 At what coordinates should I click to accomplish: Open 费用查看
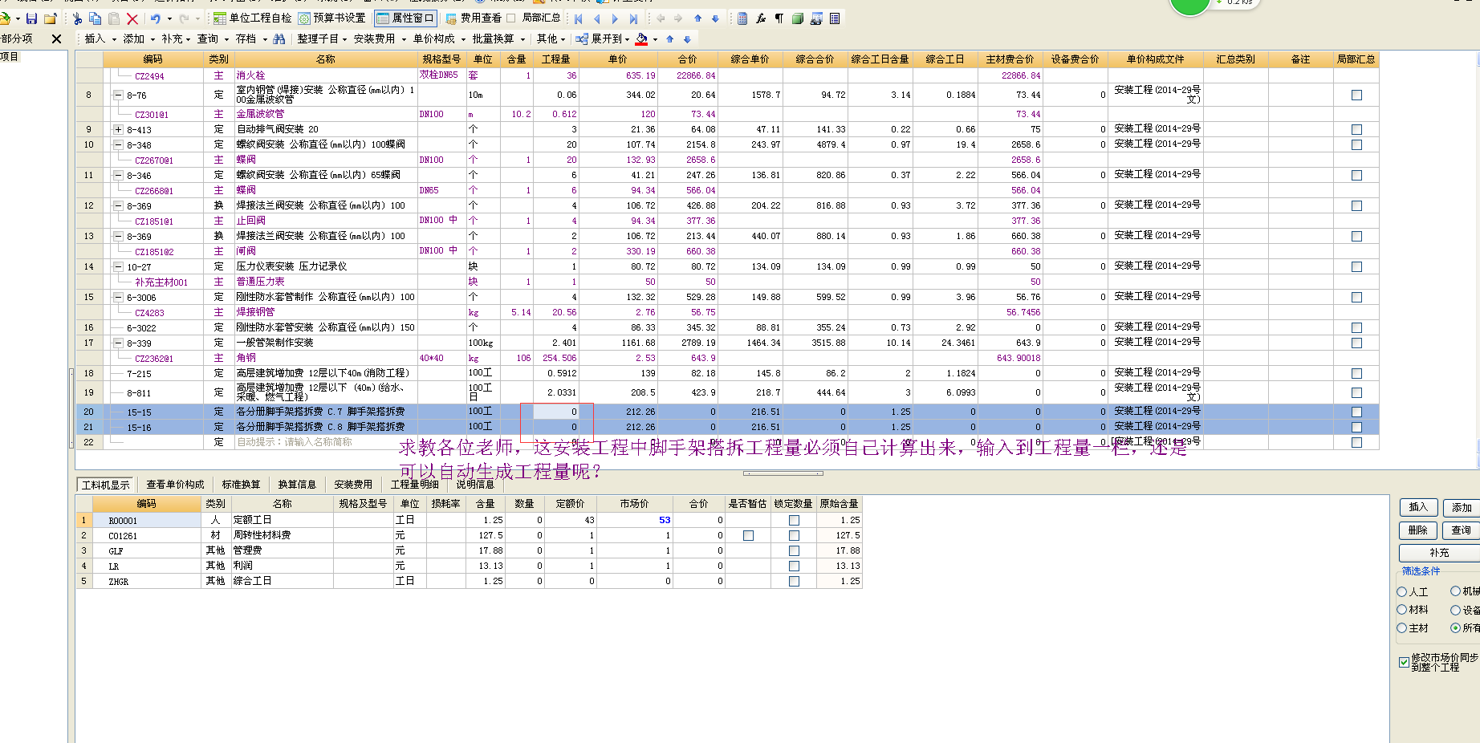[474, 18]
